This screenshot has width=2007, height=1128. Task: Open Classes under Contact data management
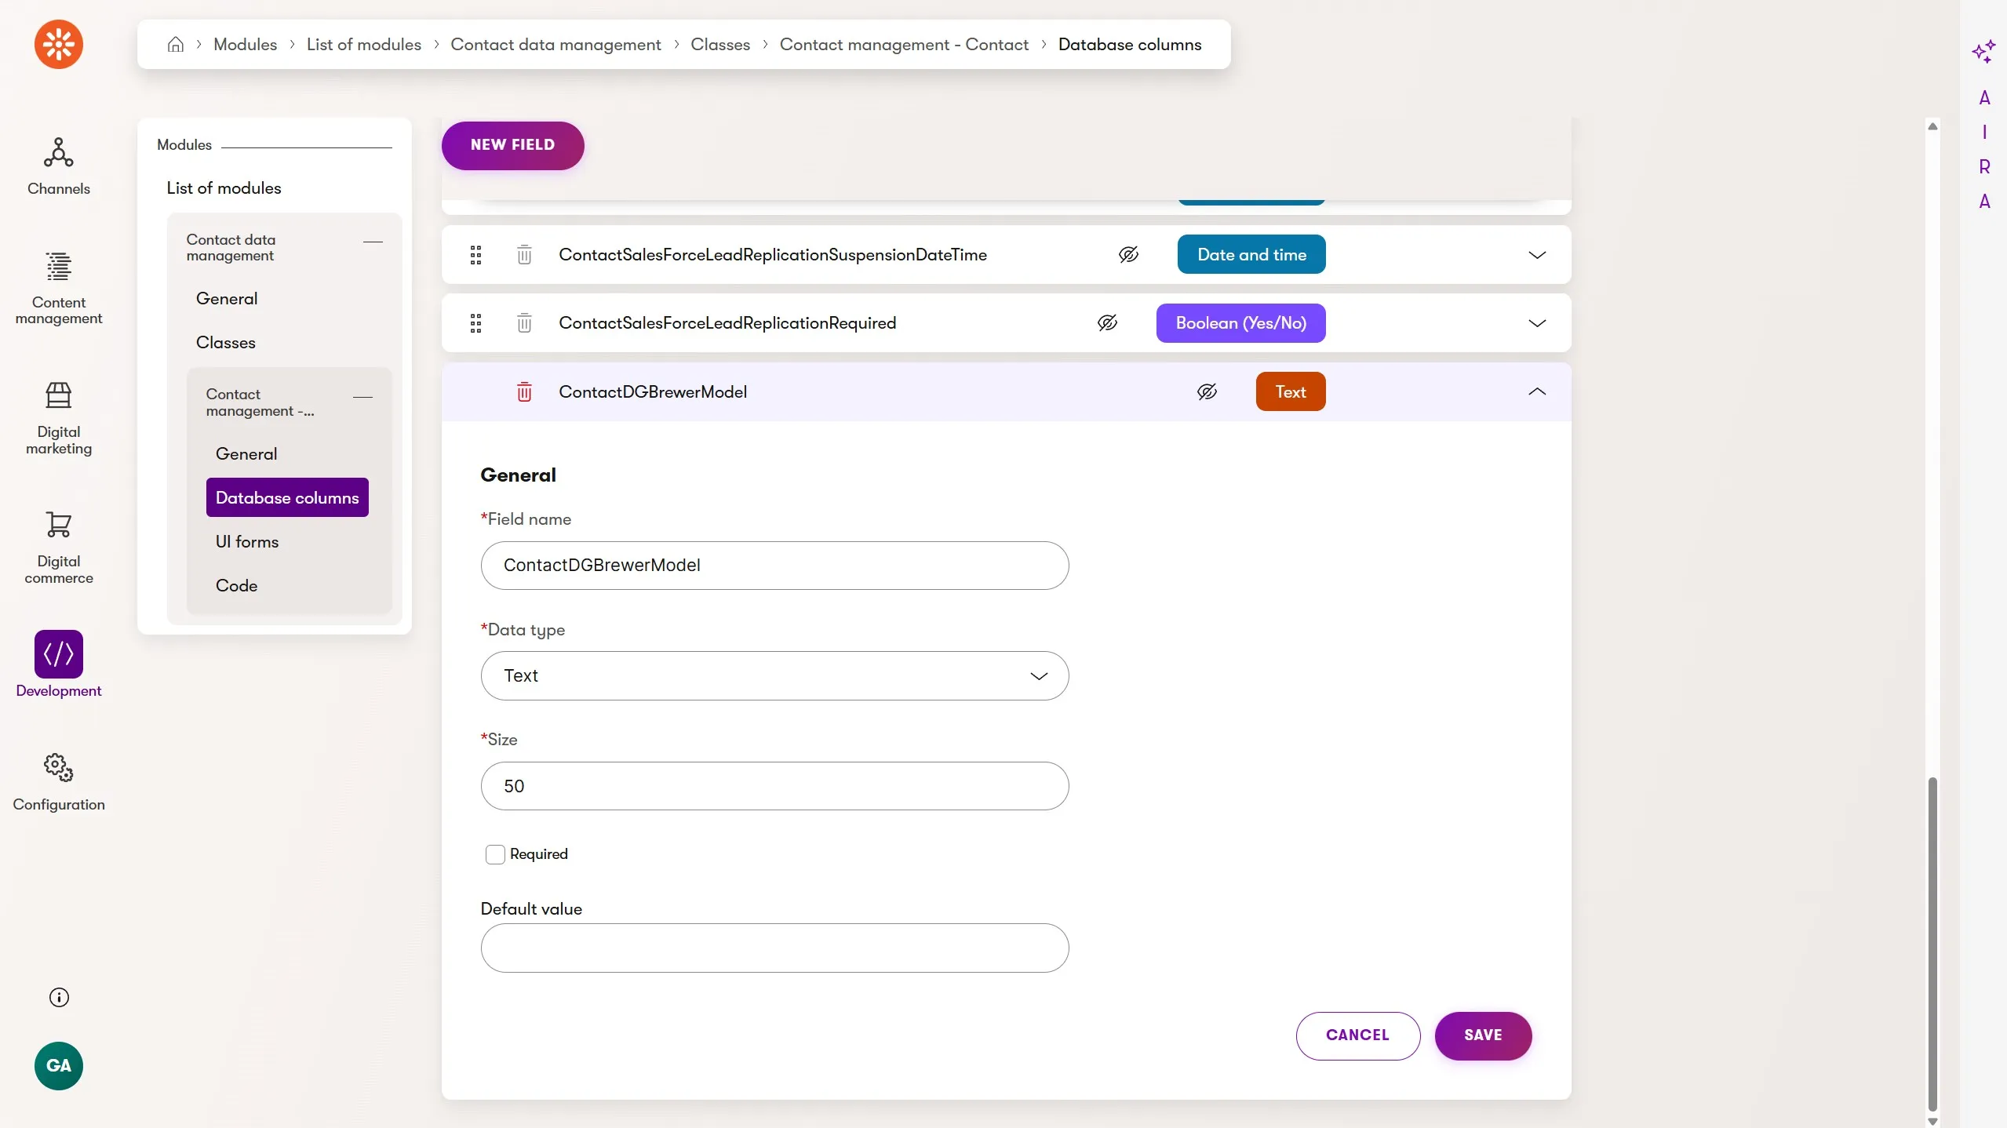(226, 342)
